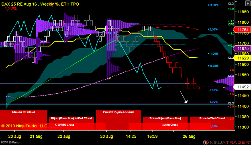Click the 11850 price axis label

pos(243,12)
